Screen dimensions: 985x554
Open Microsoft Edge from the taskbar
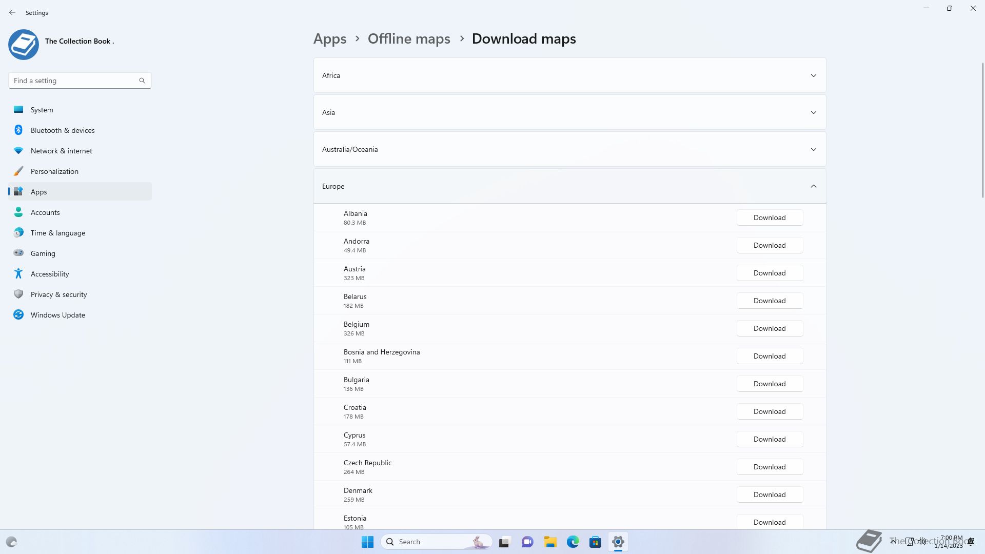(573, 542)
